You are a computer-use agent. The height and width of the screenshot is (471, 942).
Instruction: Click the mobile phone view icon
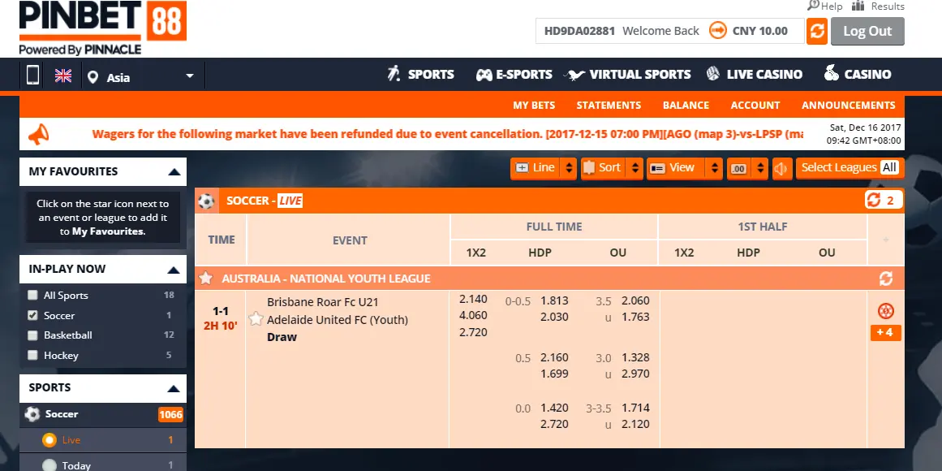coord(32,76)
